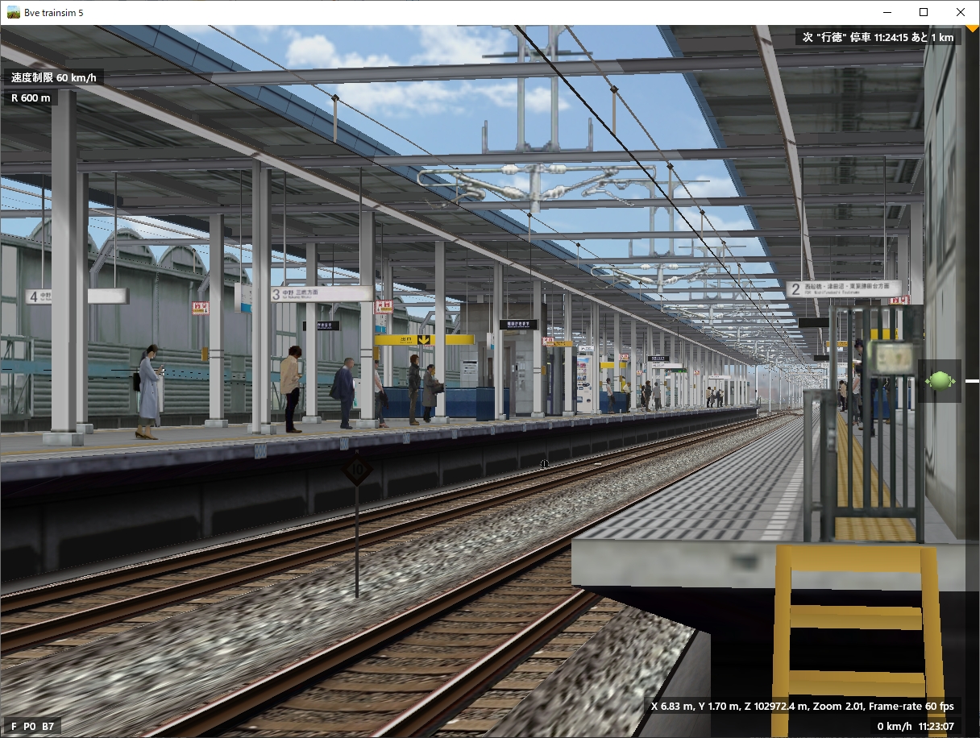The image size is (980, 738).
Task: Click the platform 3 中野 direction sign
Action: (x=322, y=294)
